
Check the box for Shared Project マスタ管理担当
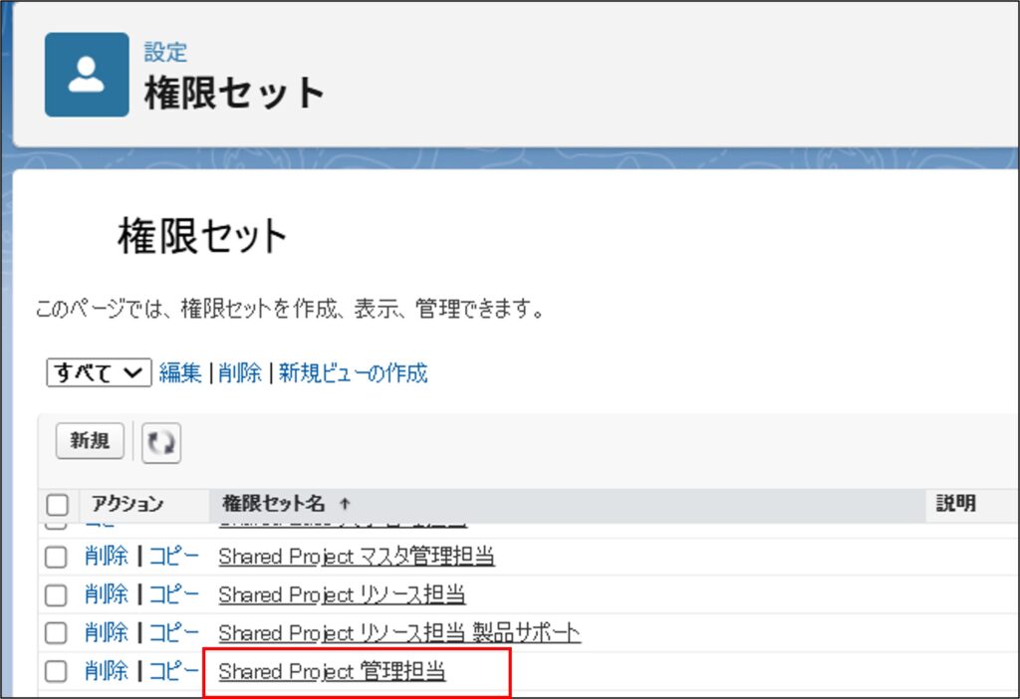(56, 557)
